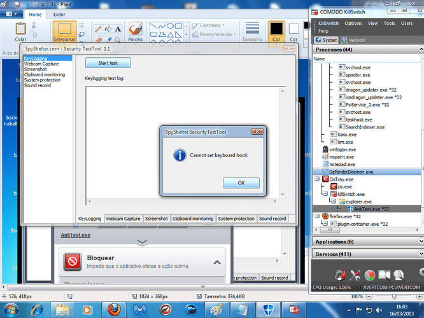Click the taskbar volume speaker icon
This screenshot has width=424, height=318.
[x=379, y=310]
